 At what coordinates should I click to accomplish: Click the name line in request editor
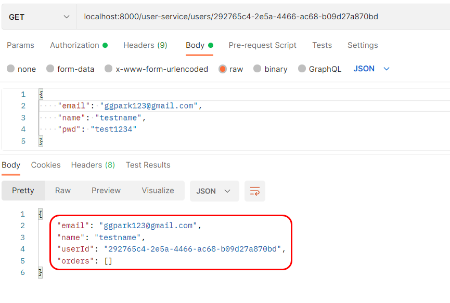[101, 118]
